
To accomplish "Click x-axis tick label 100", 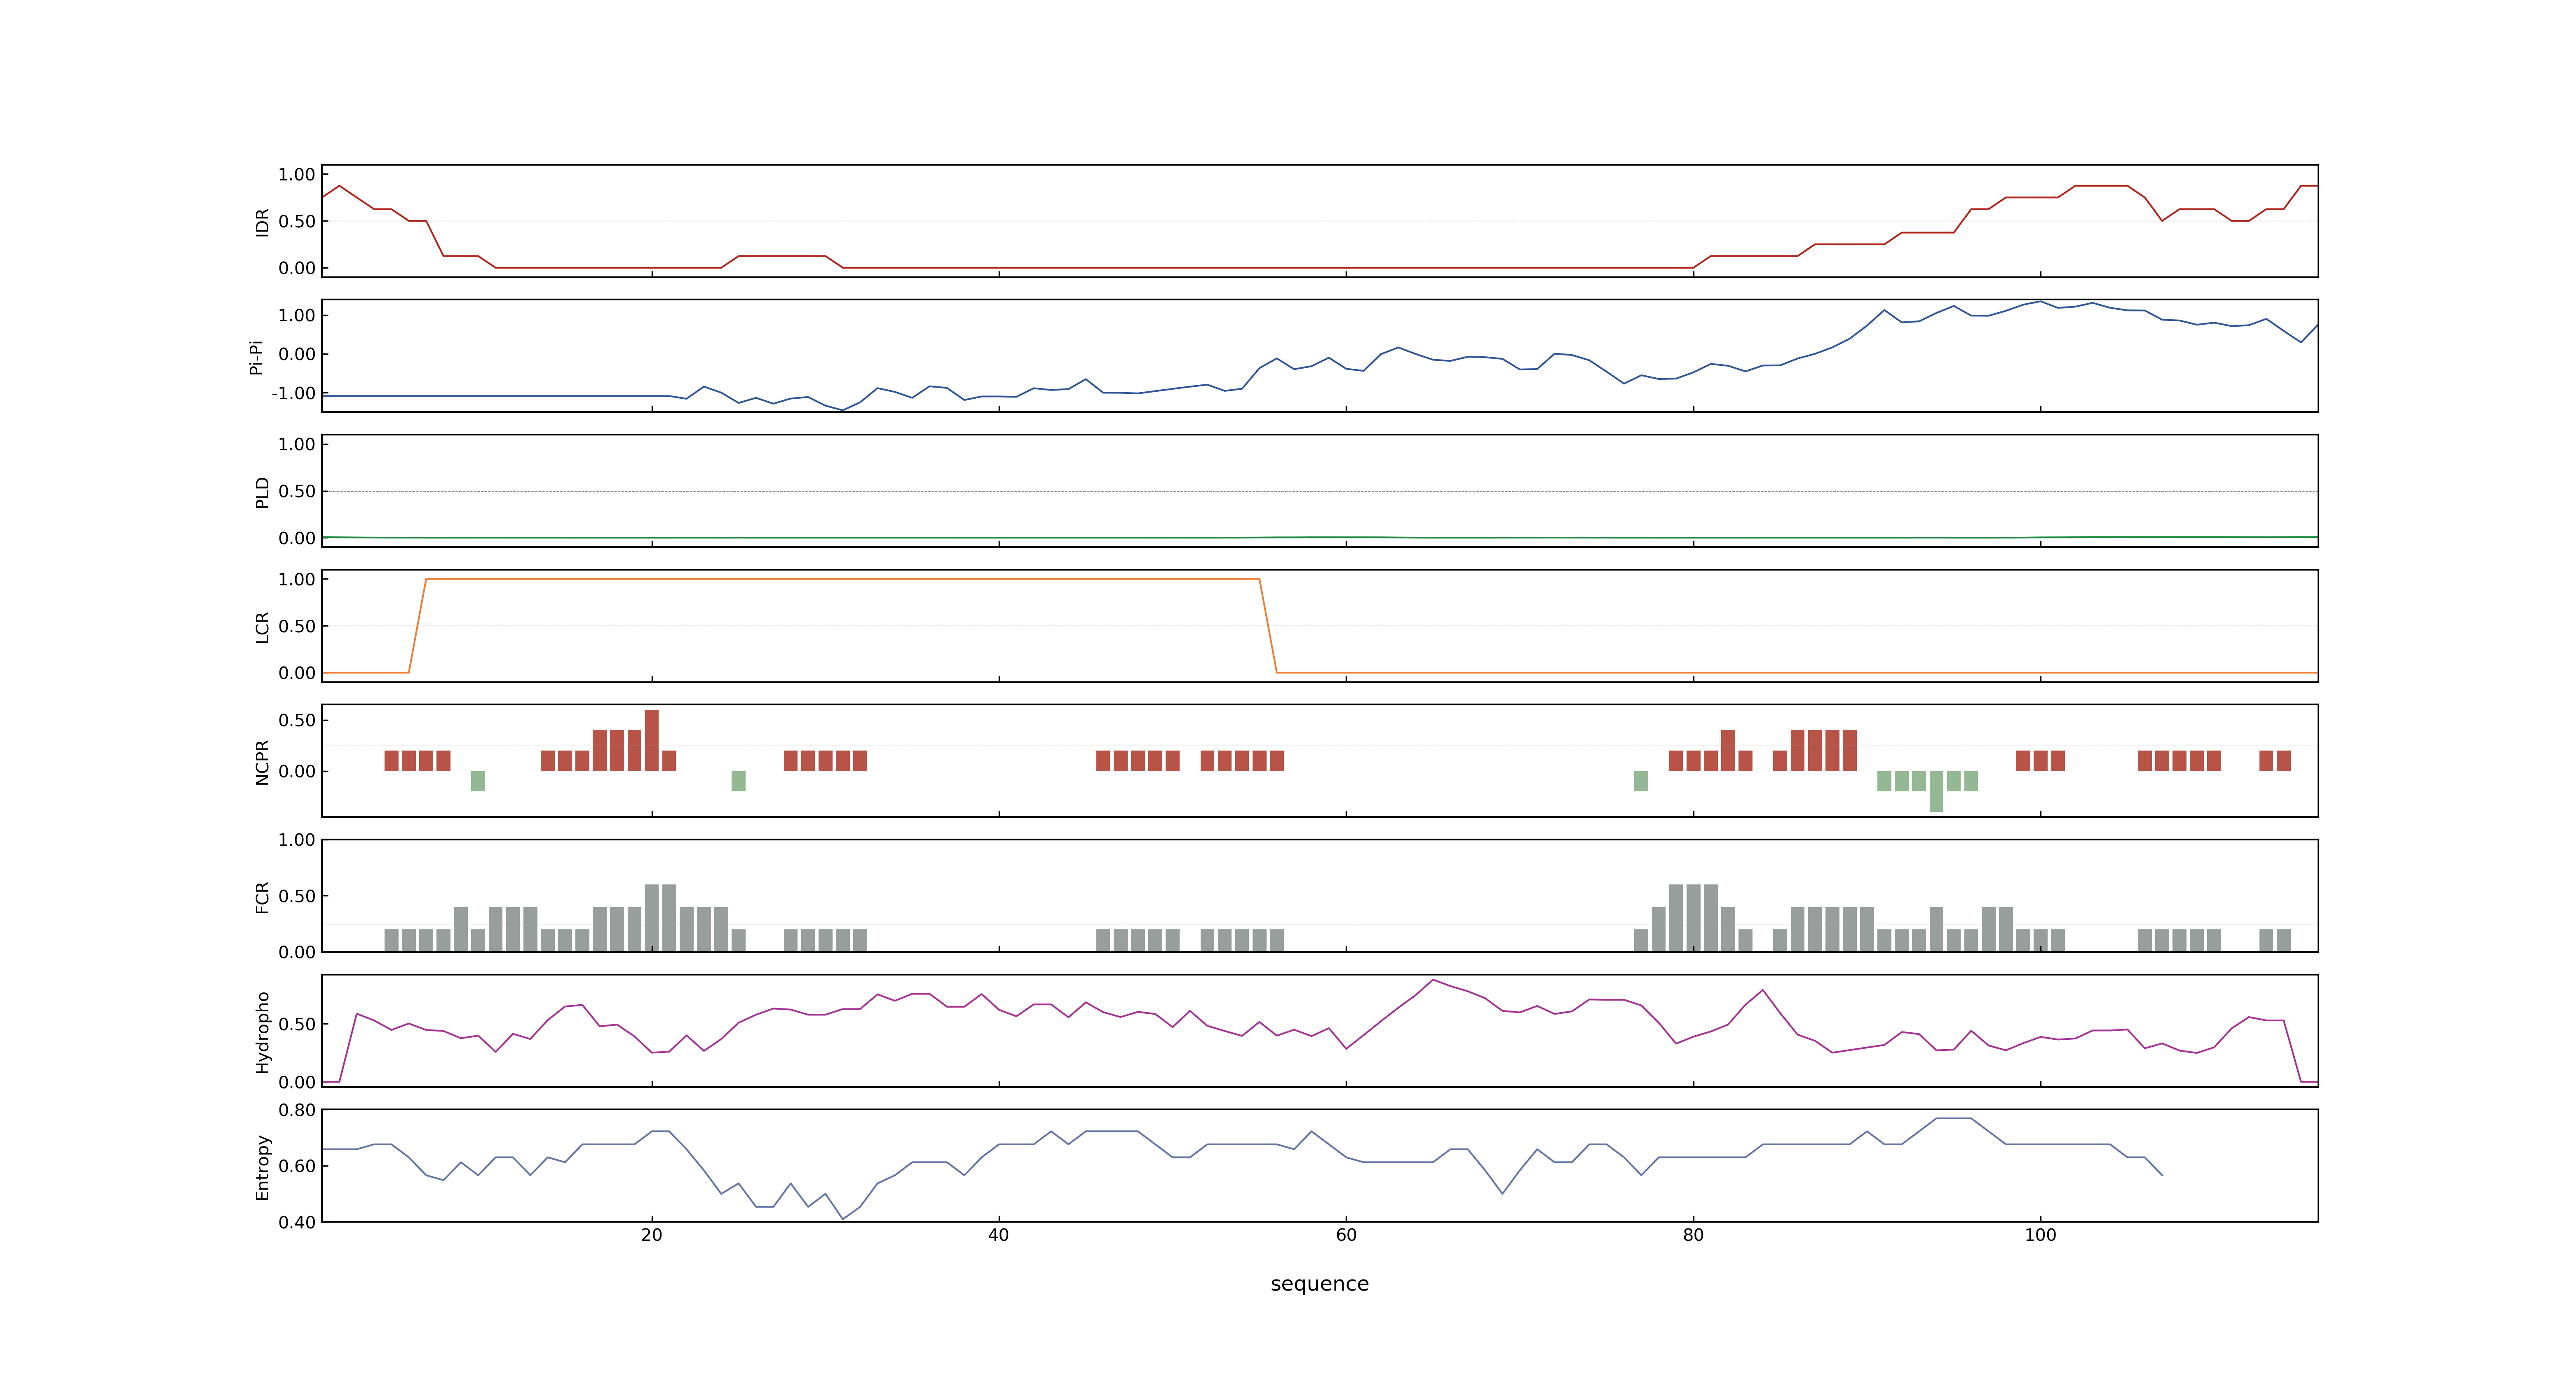I will tap(2040, 1234).
